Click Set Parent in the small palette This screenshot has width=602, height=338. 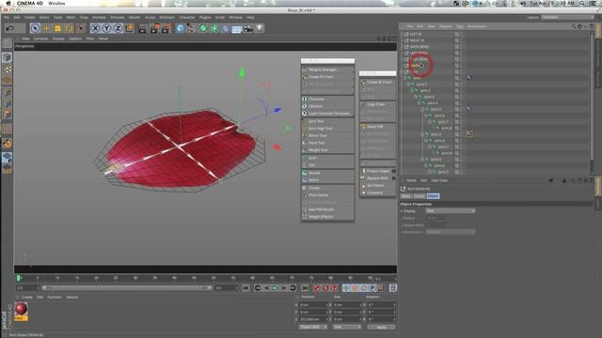pos(377,186)
